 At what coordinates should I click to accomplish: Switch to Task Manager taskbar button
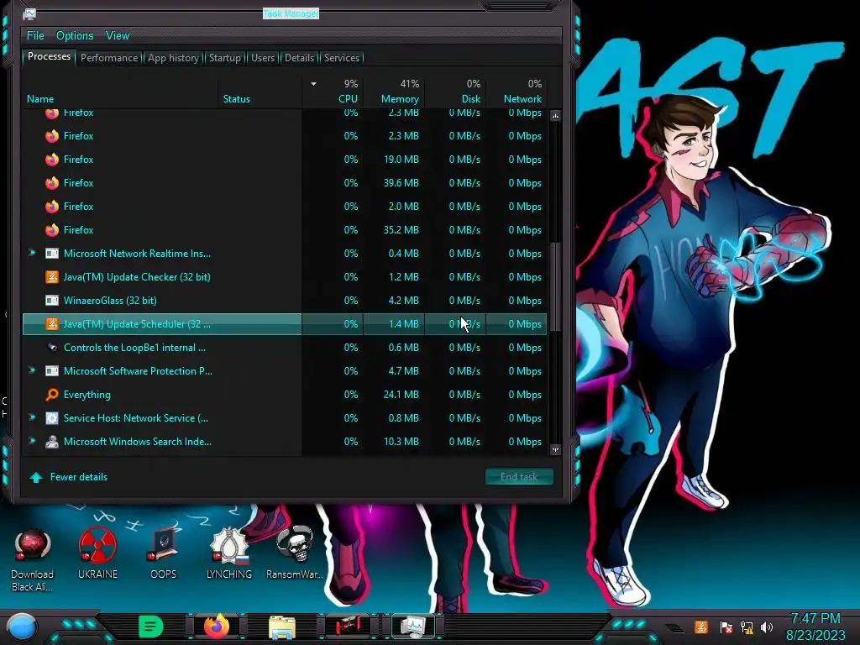pos(412,627)
